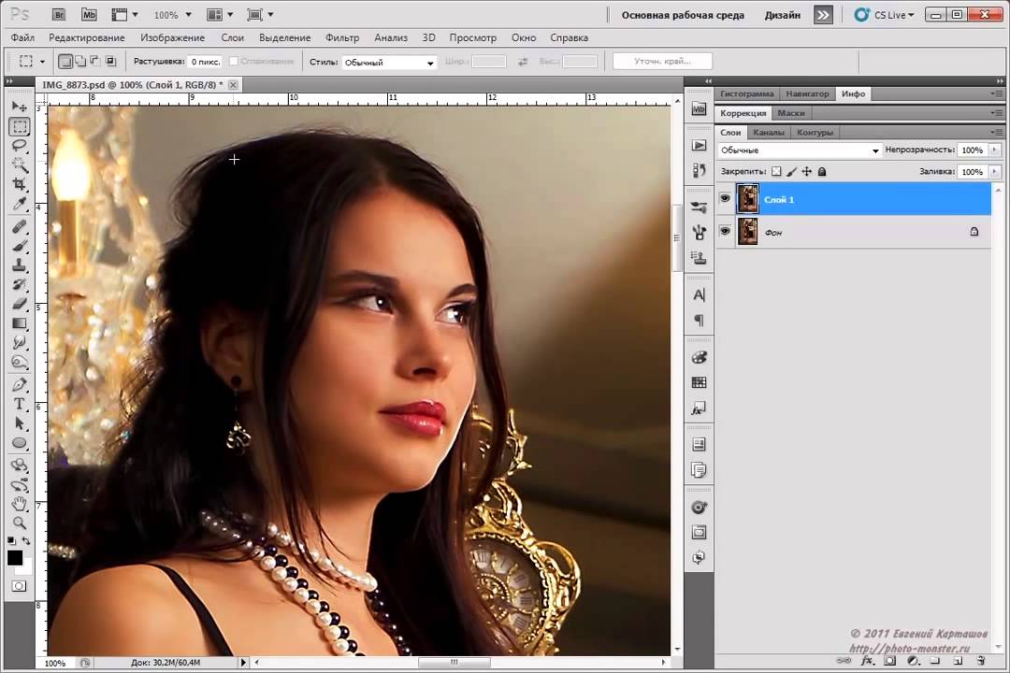Image resolution: width=1010 pixels, height=673 pixels.
Task: Select Дизайн workspace
Action: (x=783, y=15)
